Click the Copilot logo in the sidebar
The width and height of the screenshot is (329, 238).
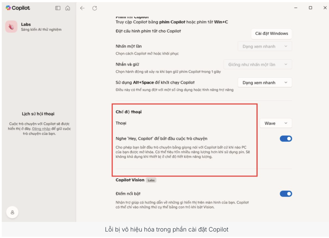(x=18, y=8)
